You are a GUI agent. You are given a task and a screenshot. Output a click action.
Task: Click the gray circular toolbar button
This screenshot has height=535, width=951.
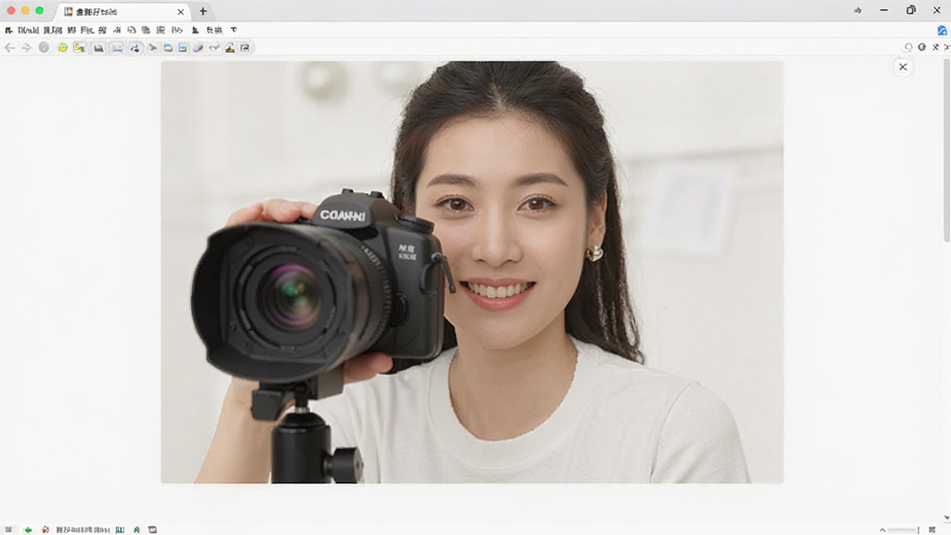44,47
